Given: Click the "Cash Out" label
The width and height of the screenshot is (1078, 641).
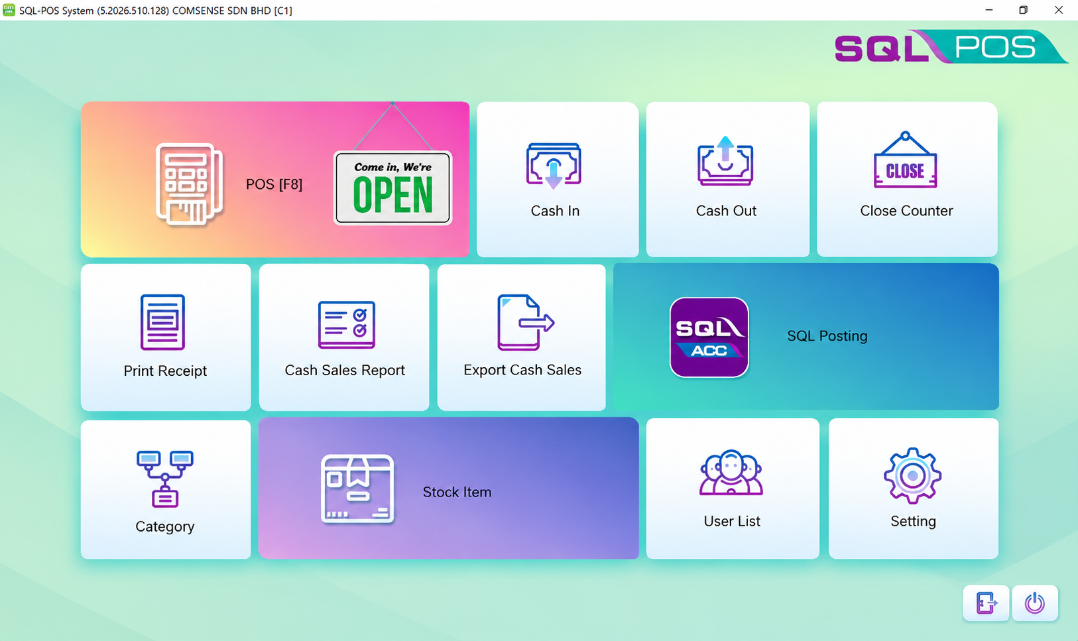Looking at the screenshot, I should [726, 211].
